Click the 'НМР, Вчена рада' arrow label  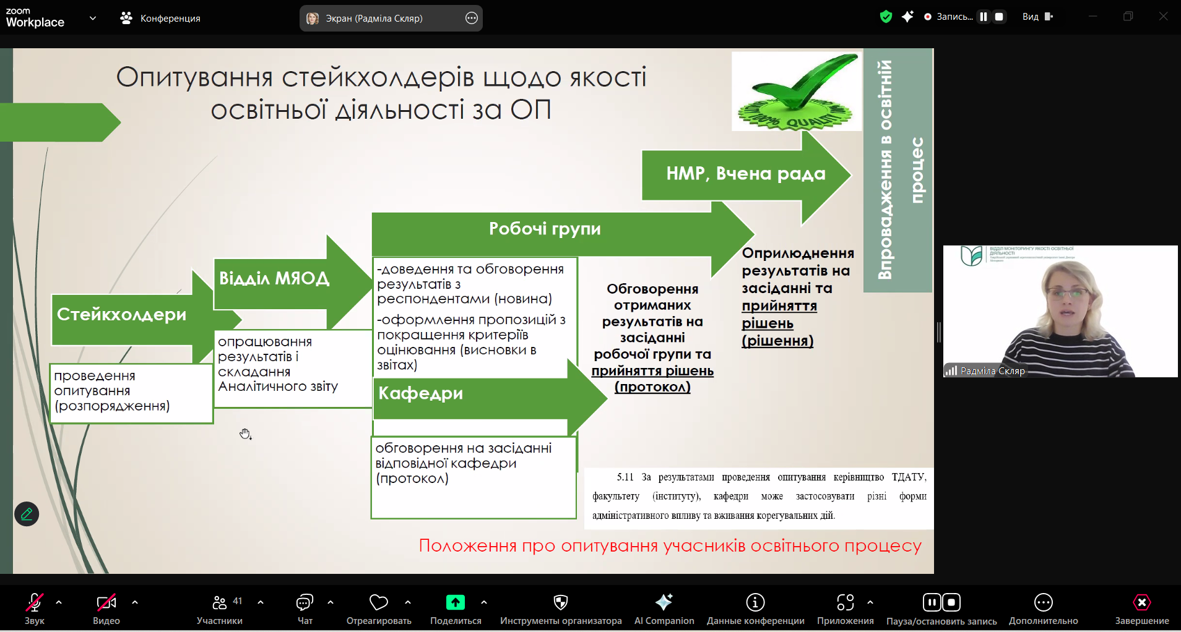click(746, 174)
